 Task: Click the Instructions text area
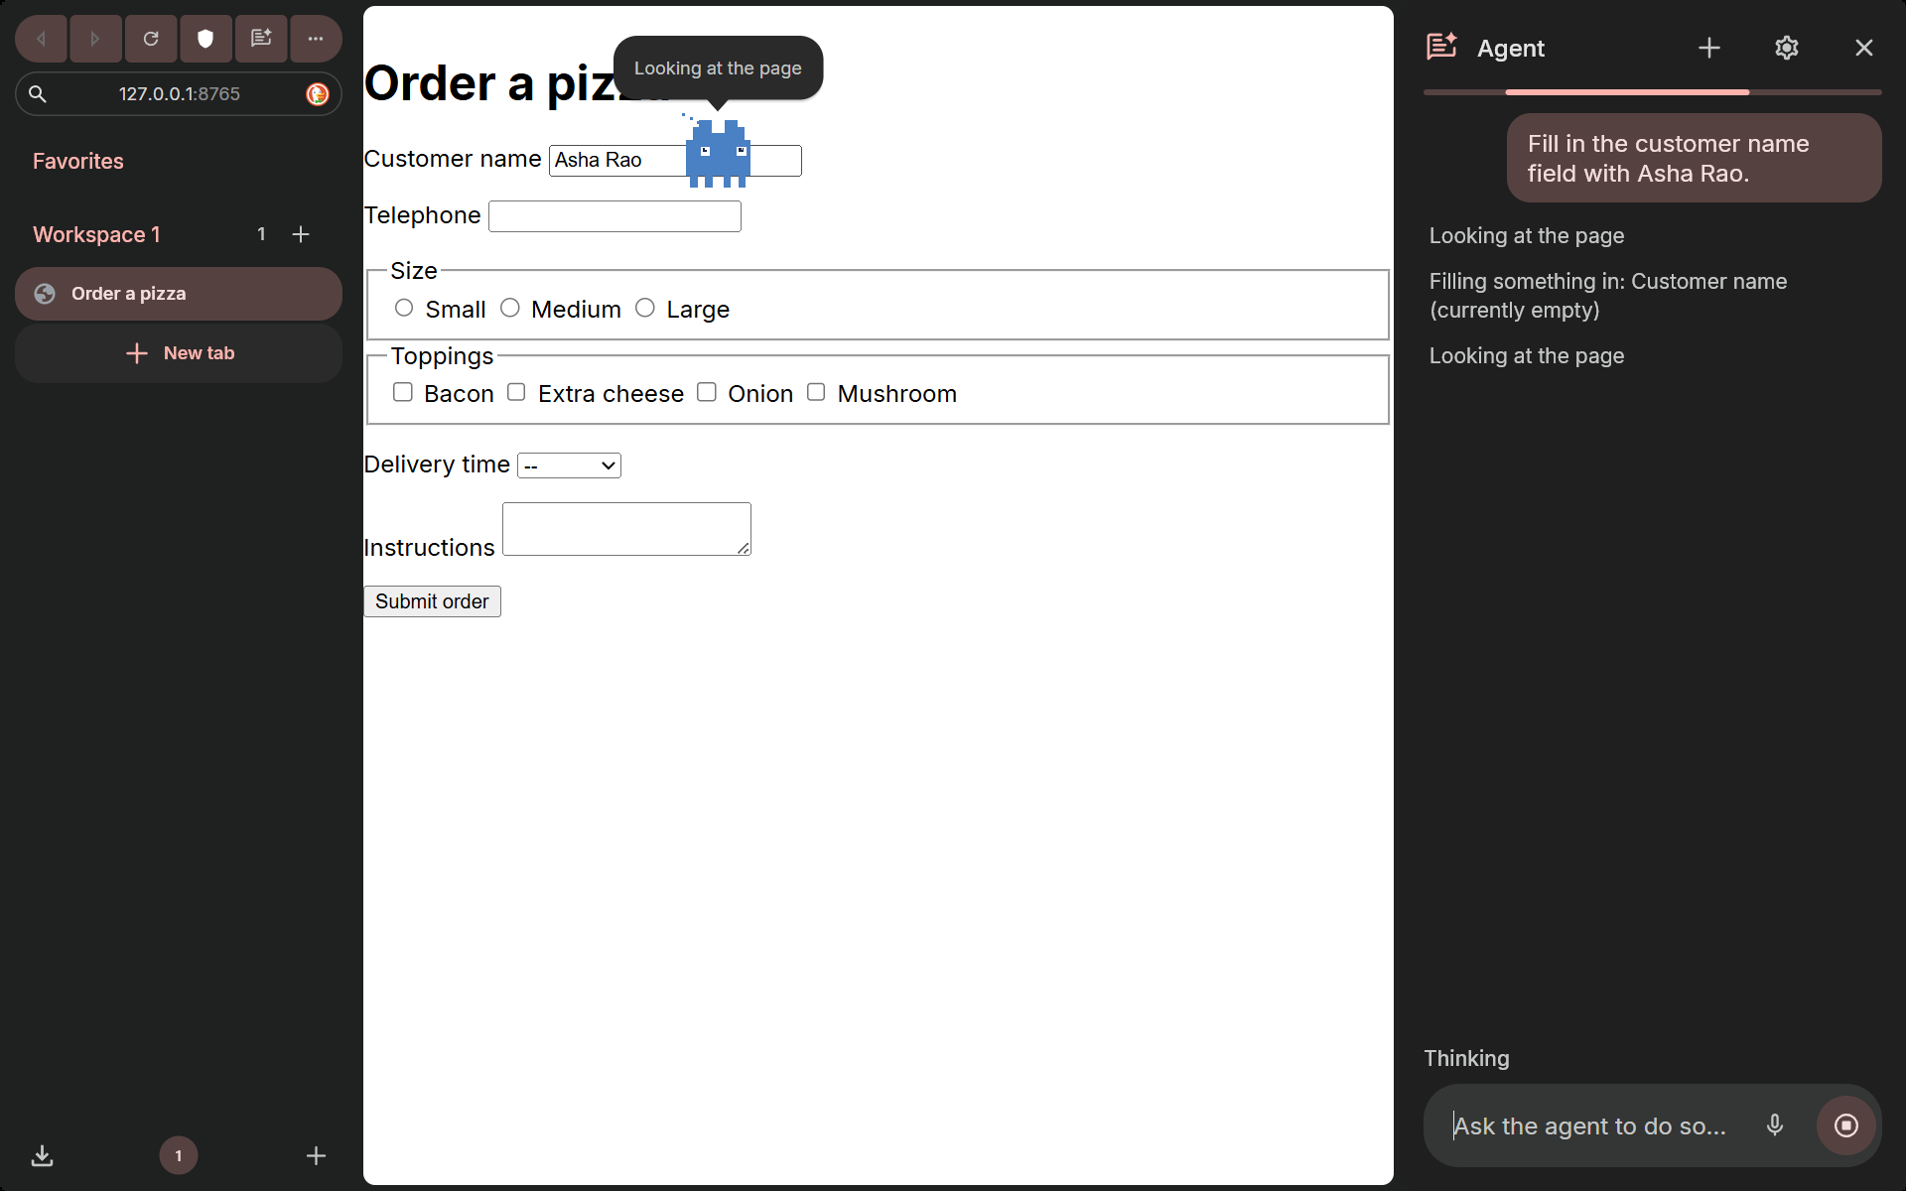coord(626,529)
